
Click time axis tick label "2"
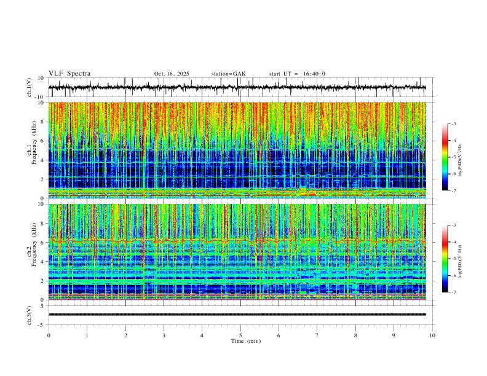[125, 335]
